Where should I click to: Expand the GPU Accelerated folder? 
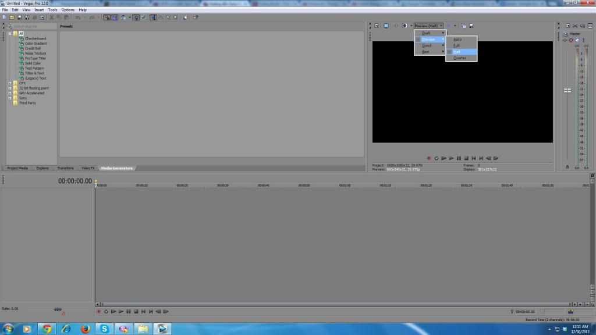(x=10, y=93)
